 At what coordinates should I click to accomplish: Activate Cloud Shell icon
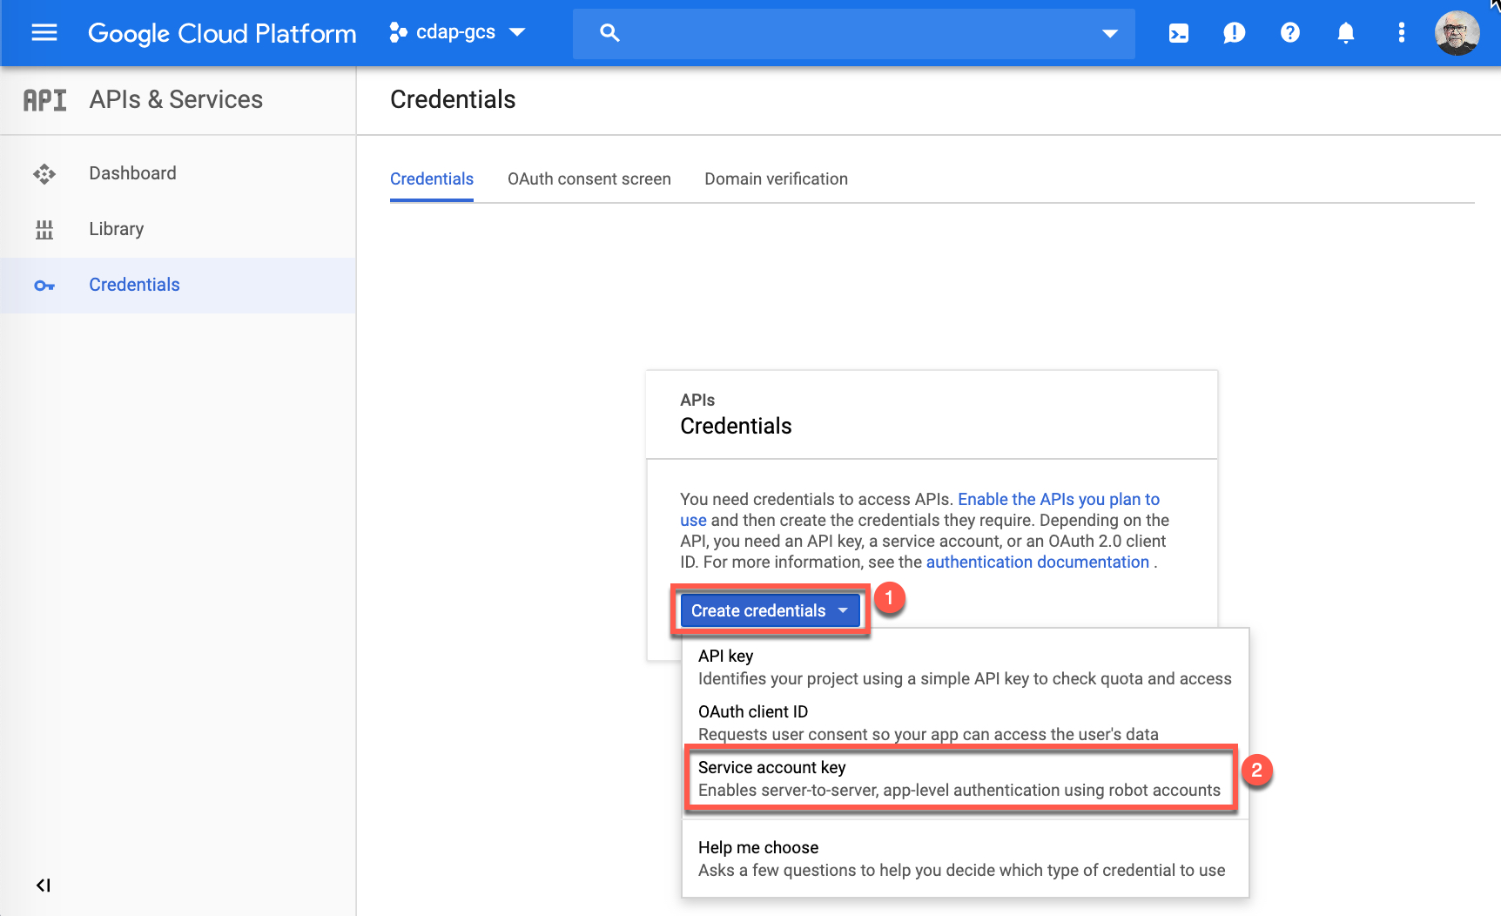point(1179,33)
